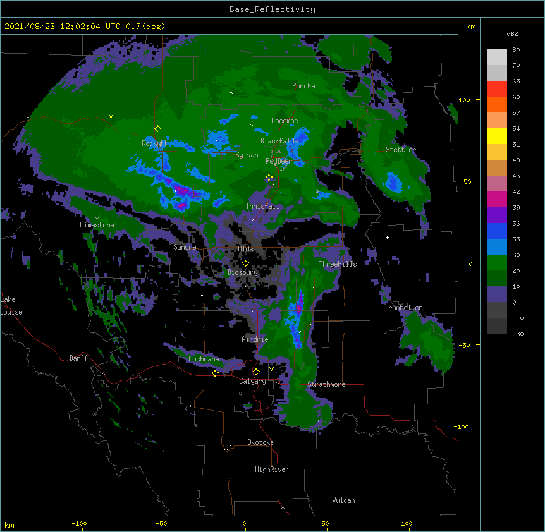Screen dimensions: 545x532
Task: Click the 80 dBZ legend value
Action: (516, 50)
